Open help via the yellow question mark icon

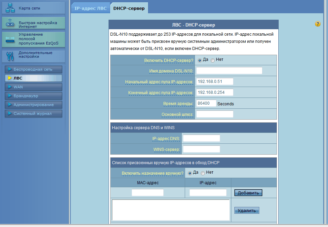point(318,24)
